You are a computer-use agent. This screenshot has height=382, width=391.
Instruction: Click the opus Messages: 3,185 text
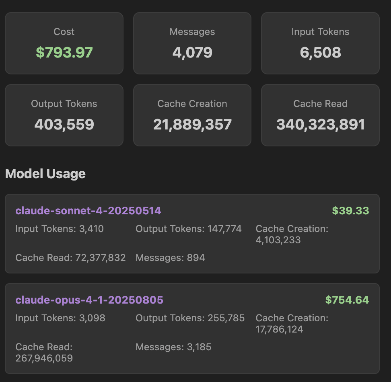(x=173, y=347)
